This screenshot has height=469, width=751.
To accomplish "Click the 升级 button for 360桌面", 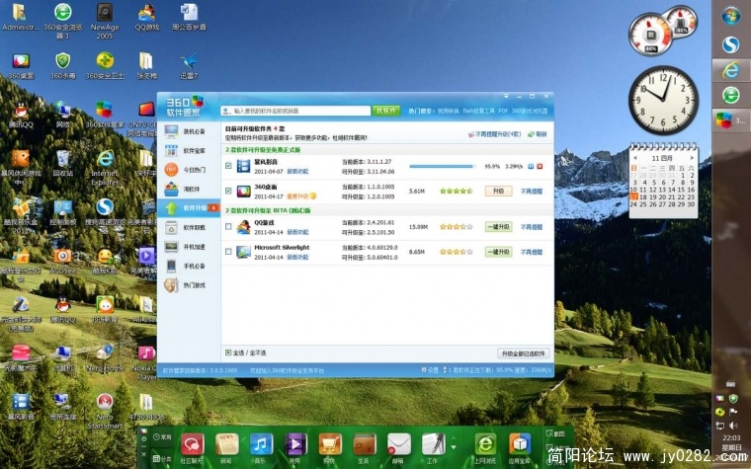I will 498,191.
